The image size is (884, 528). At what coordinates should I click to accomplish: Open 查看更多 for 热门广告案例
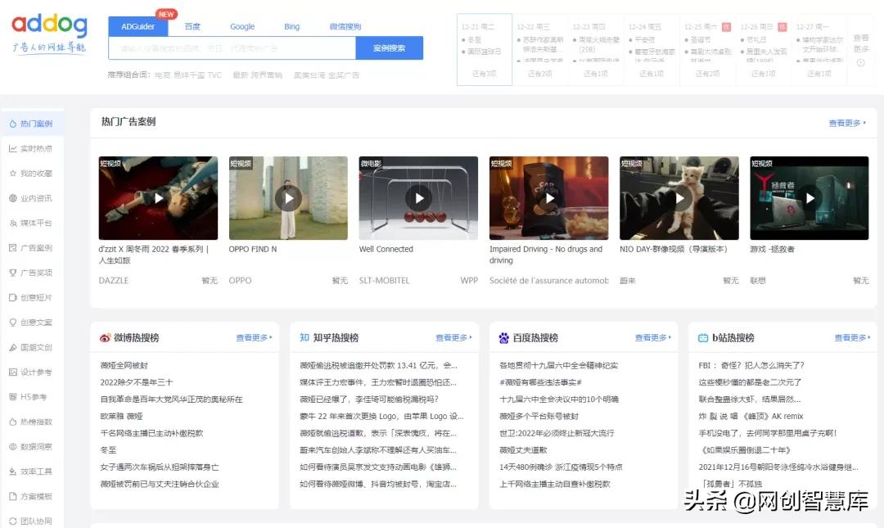click(847, 120)
